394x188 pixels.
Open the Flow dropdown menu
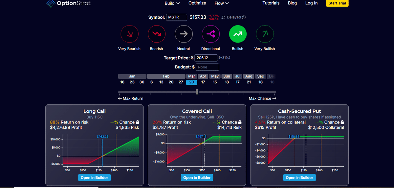coord(222,3)
